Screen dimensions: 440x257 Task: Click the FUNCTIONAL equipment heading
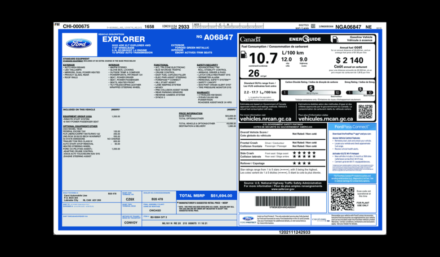[161, 65]
